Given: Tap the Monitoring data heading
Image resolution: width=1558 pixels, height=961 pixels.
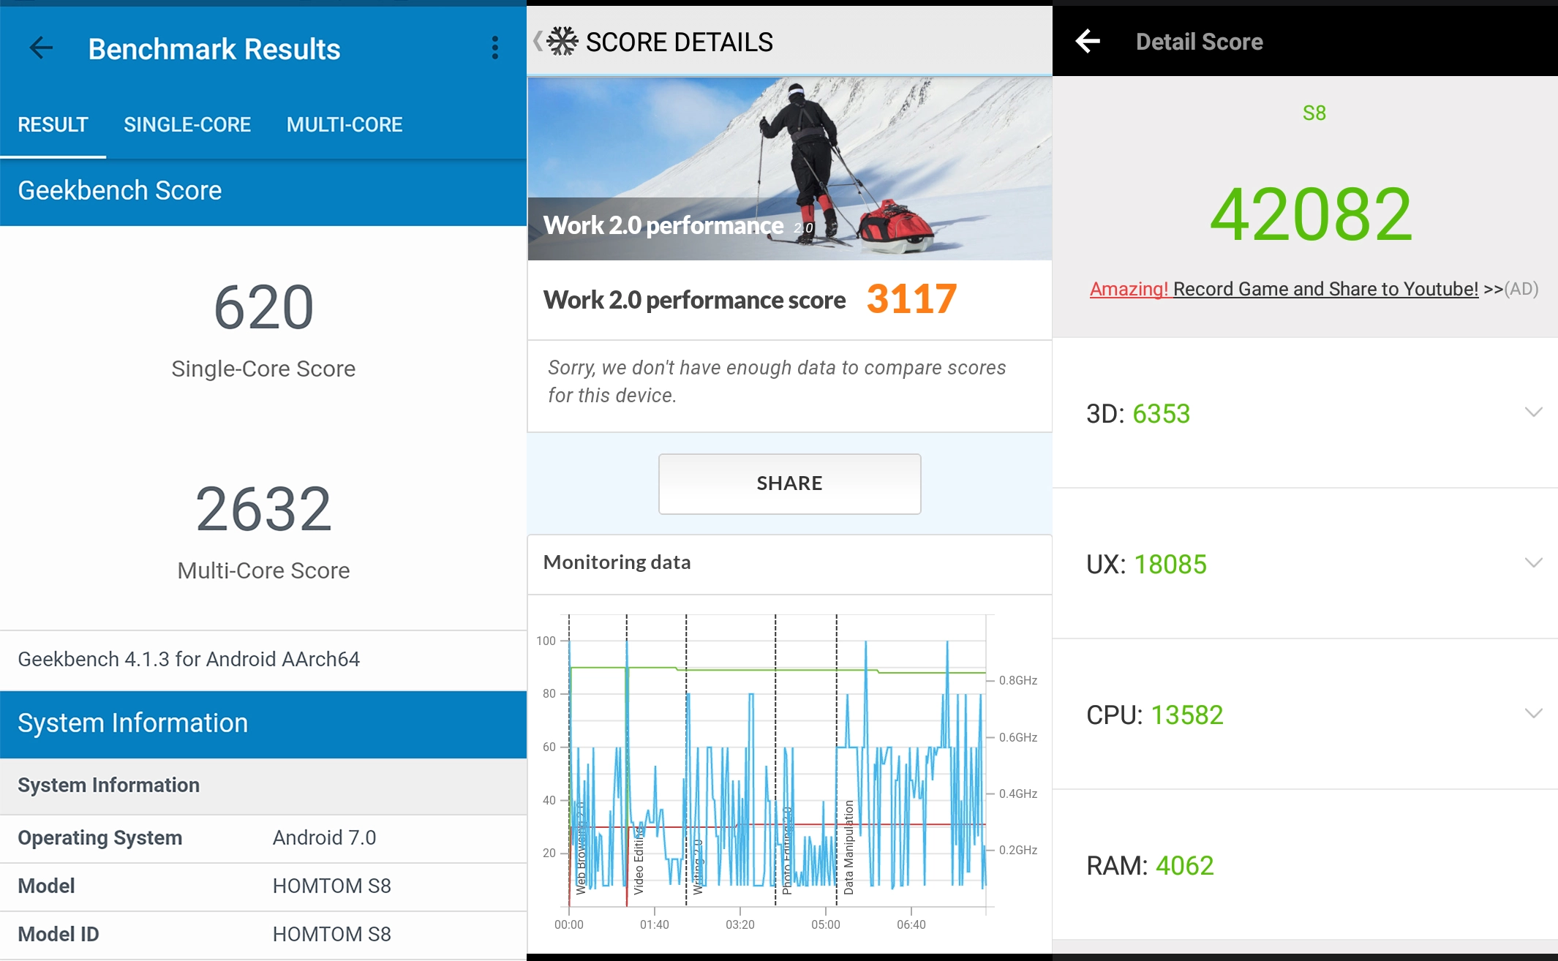Looking at the screenshot, I should [x=617, y=562].
